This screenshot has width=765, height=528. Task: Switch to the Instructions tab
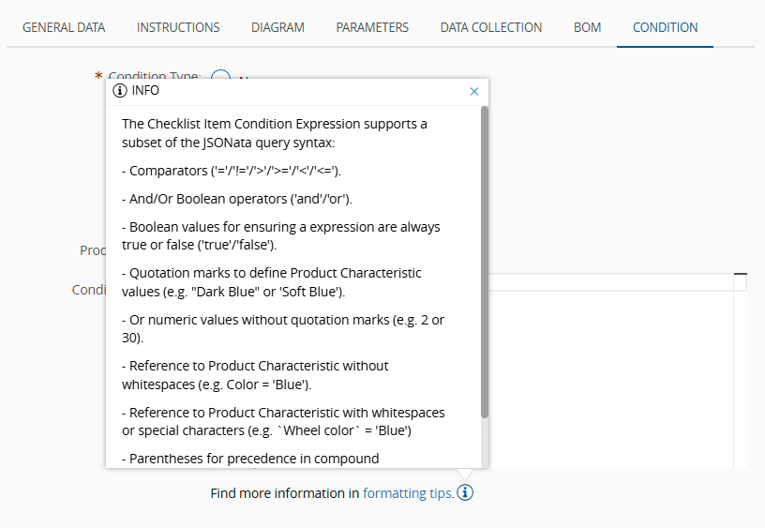click(x=178, y=27)
